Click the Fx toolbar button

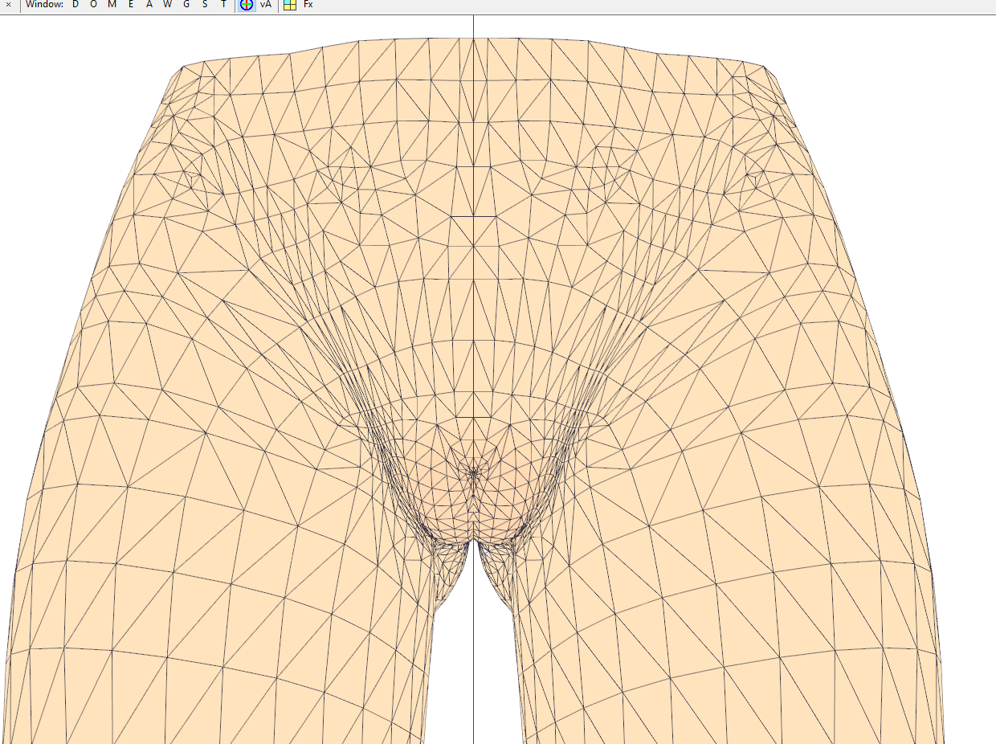click(x=308, y=5)
